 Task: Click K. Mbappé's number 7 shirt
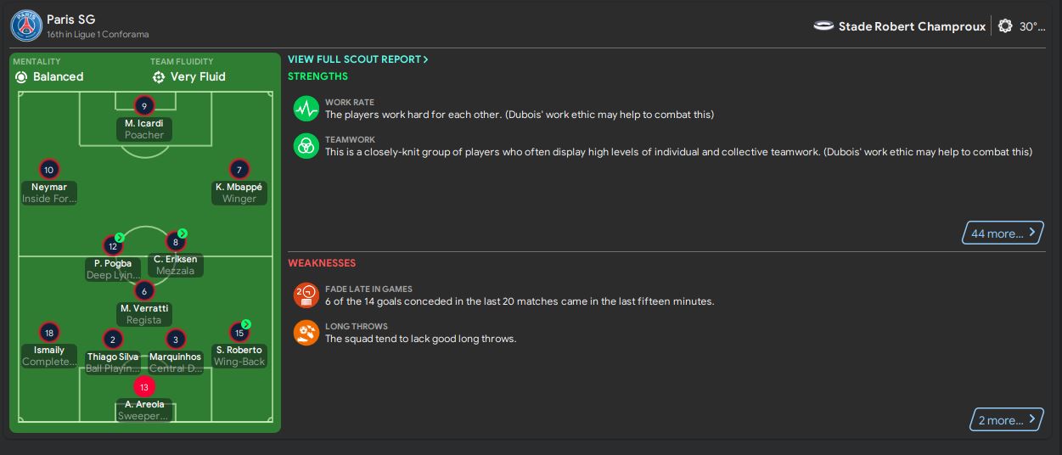(239, 170)
